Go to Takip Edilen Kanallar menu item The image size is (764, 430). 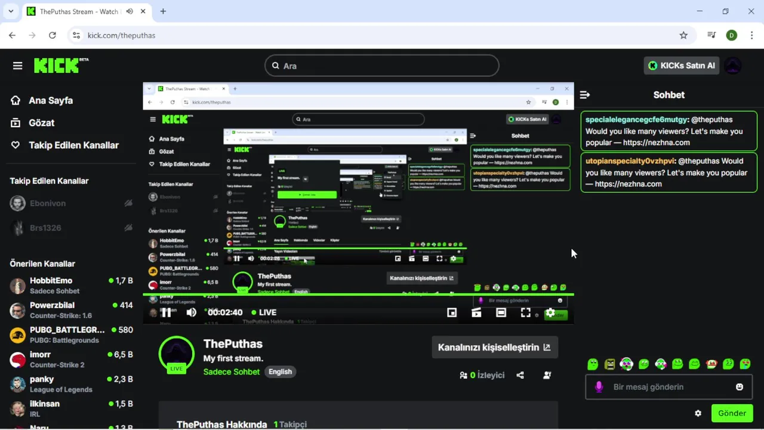point(64,145)
